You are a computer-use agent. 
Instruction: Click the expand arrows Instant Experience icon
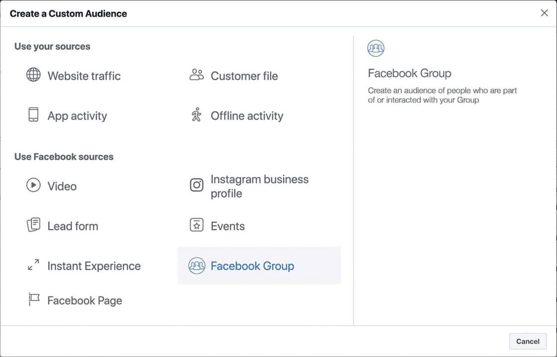[x=33, y=265]
